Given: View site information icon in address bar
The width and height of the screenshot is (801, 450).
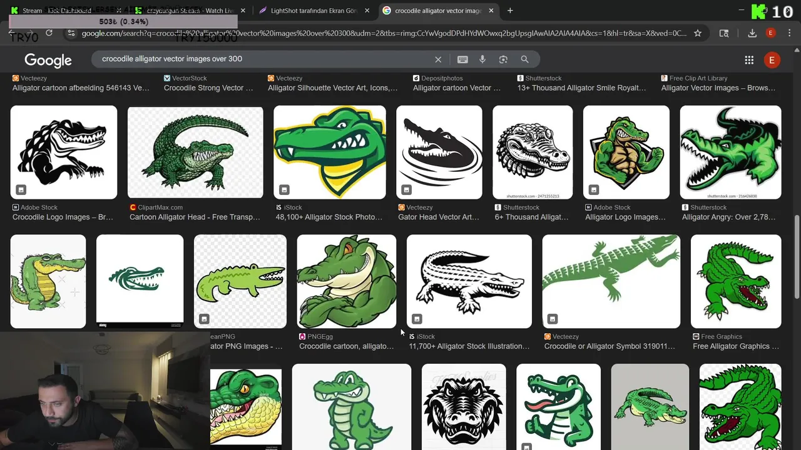Looking at the screenshot, I should pos(71,33).
